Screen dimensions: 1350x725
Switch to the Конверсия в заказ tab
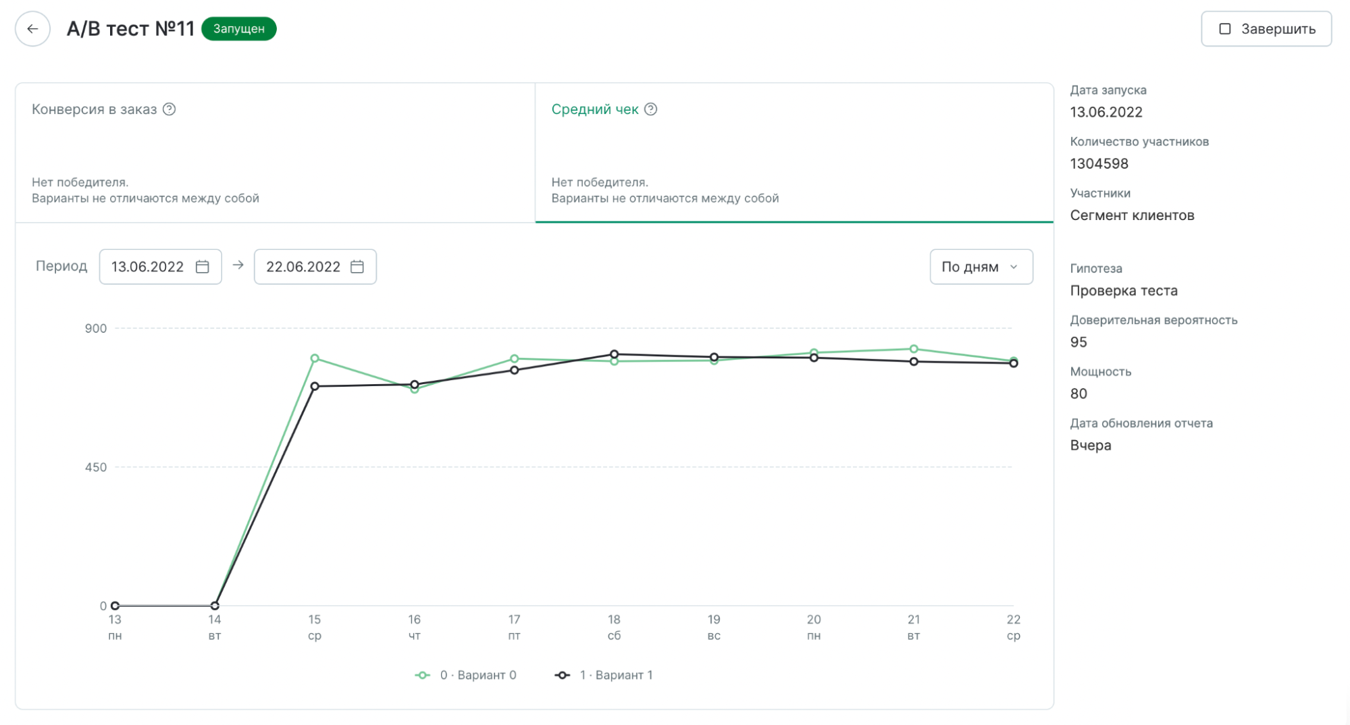click(276, 153)
